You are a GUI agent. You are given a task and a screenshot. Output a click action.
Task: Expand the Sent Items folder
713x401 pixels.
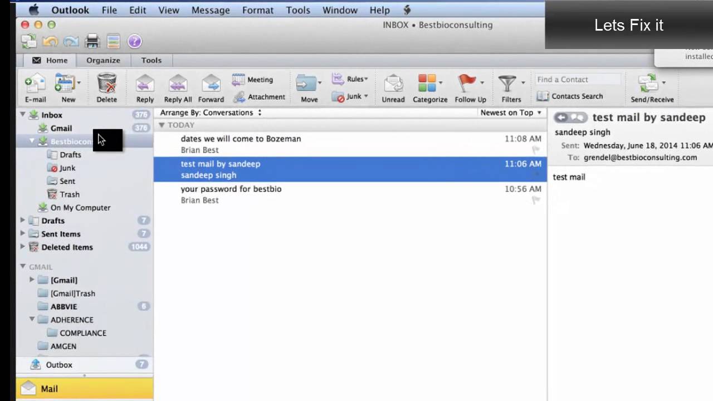click(23, 234)
